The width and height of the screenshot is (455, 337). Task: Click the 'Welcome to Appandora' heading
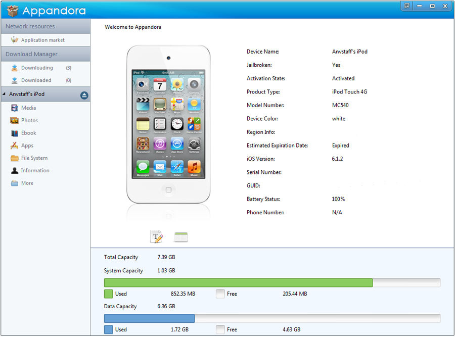click(x=133, y=27)
